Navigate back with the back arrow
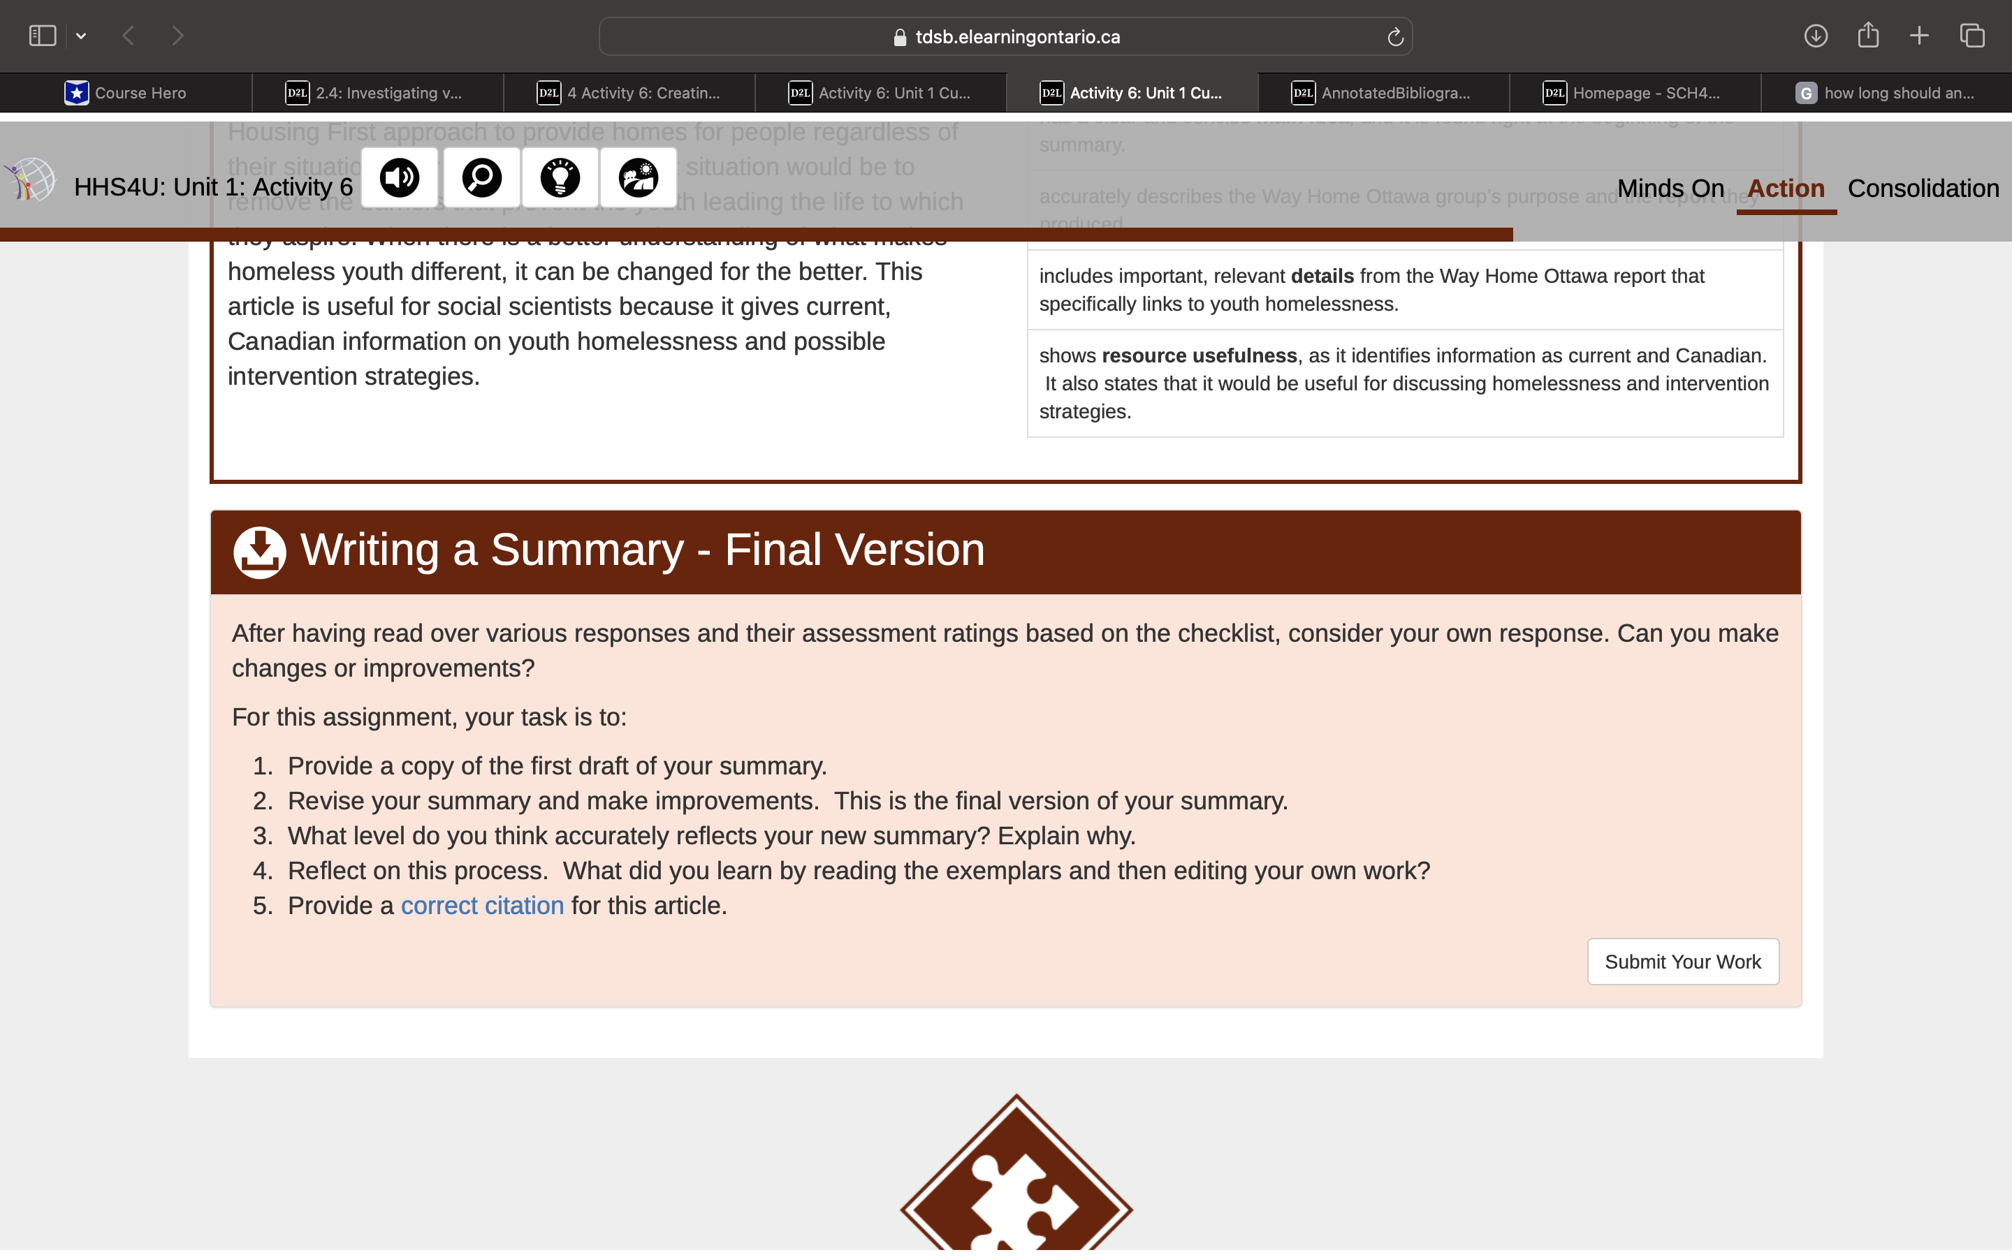This screenshot has width=2012, height=1257. pos(128,35)
